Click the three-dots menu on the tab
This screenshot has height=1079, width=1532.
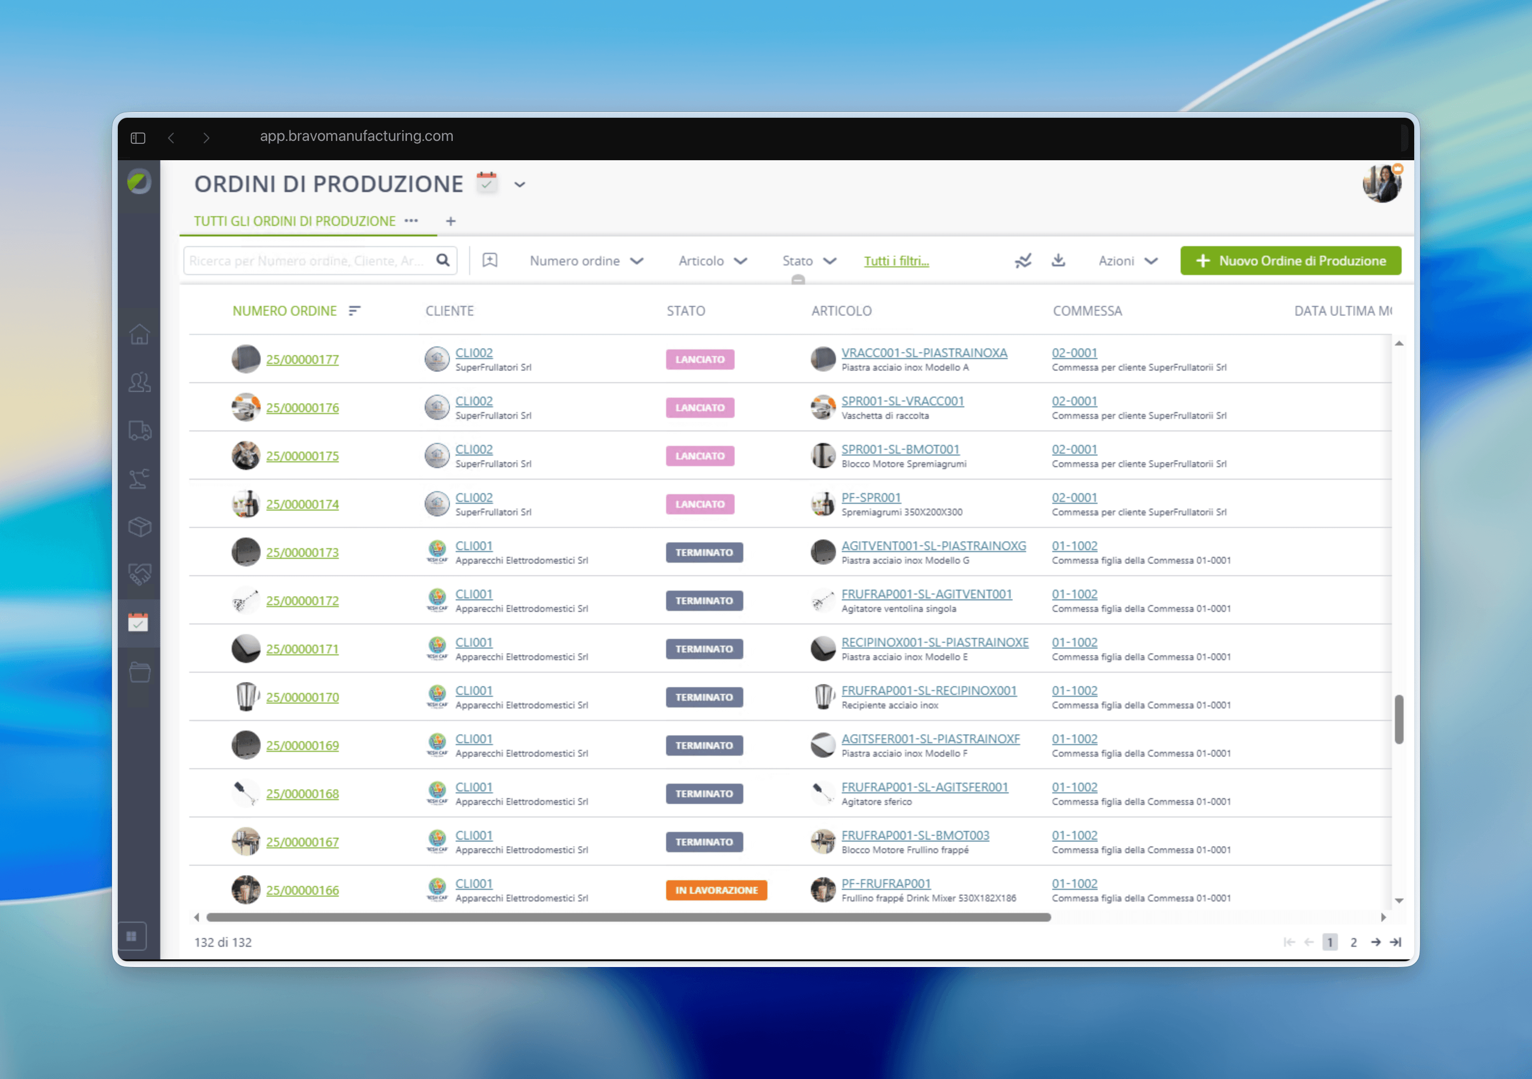point(411,221)
